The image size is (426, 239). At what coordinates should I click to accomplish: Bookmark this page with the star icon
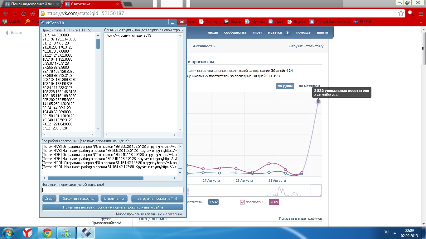(x=401, y=13)
